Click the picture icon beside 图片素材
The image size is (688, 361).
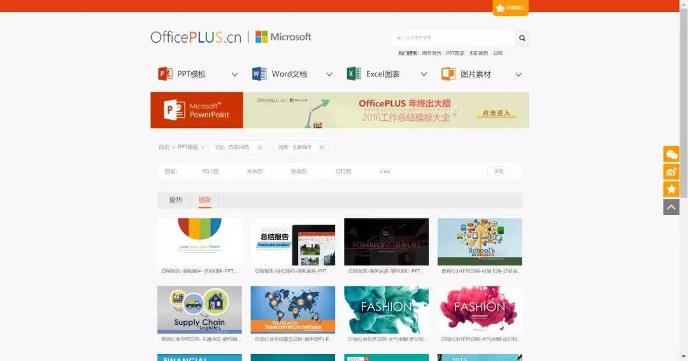click(448, 74)
